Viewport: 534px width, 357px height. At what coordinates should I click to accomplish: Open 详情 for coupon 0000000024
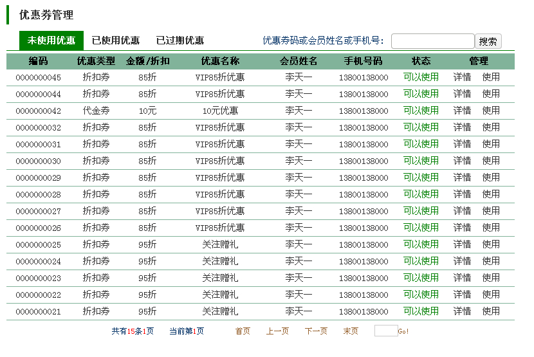click(462, 261)
